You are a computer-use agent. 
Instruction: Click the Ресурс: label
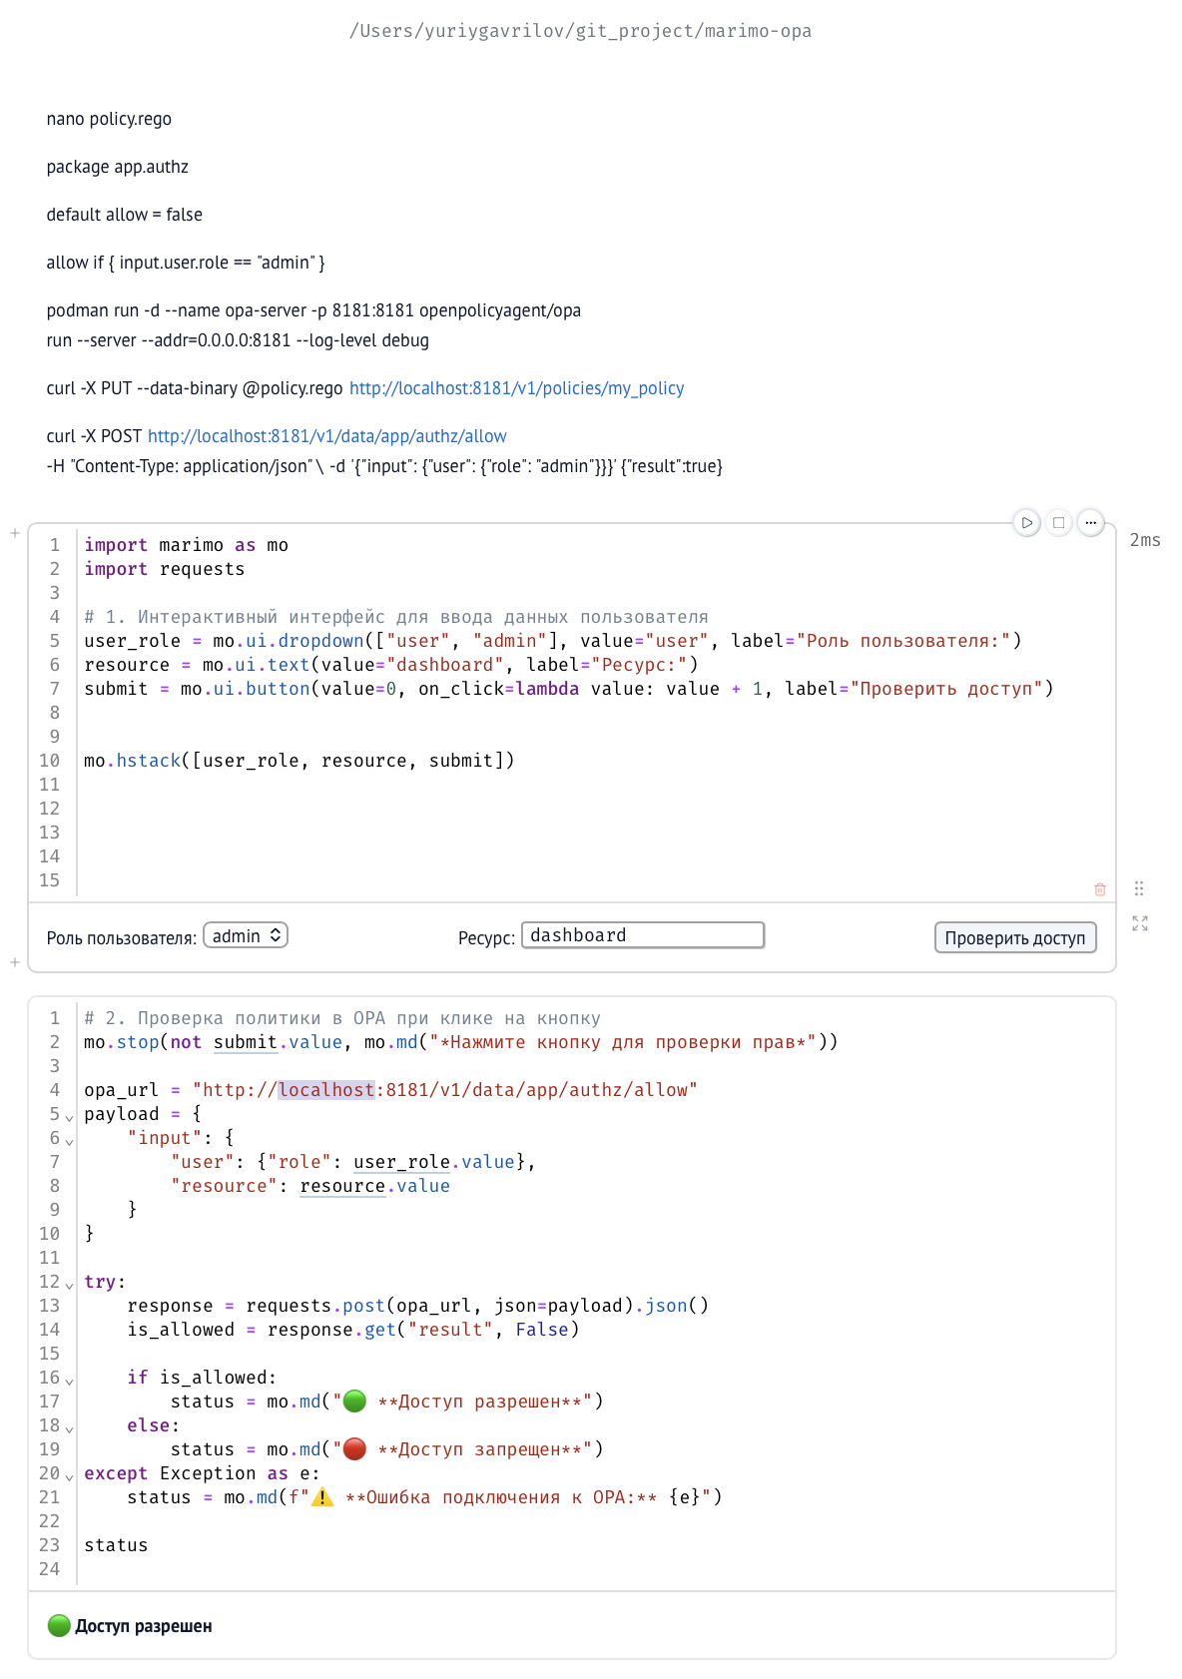point(486,938)
